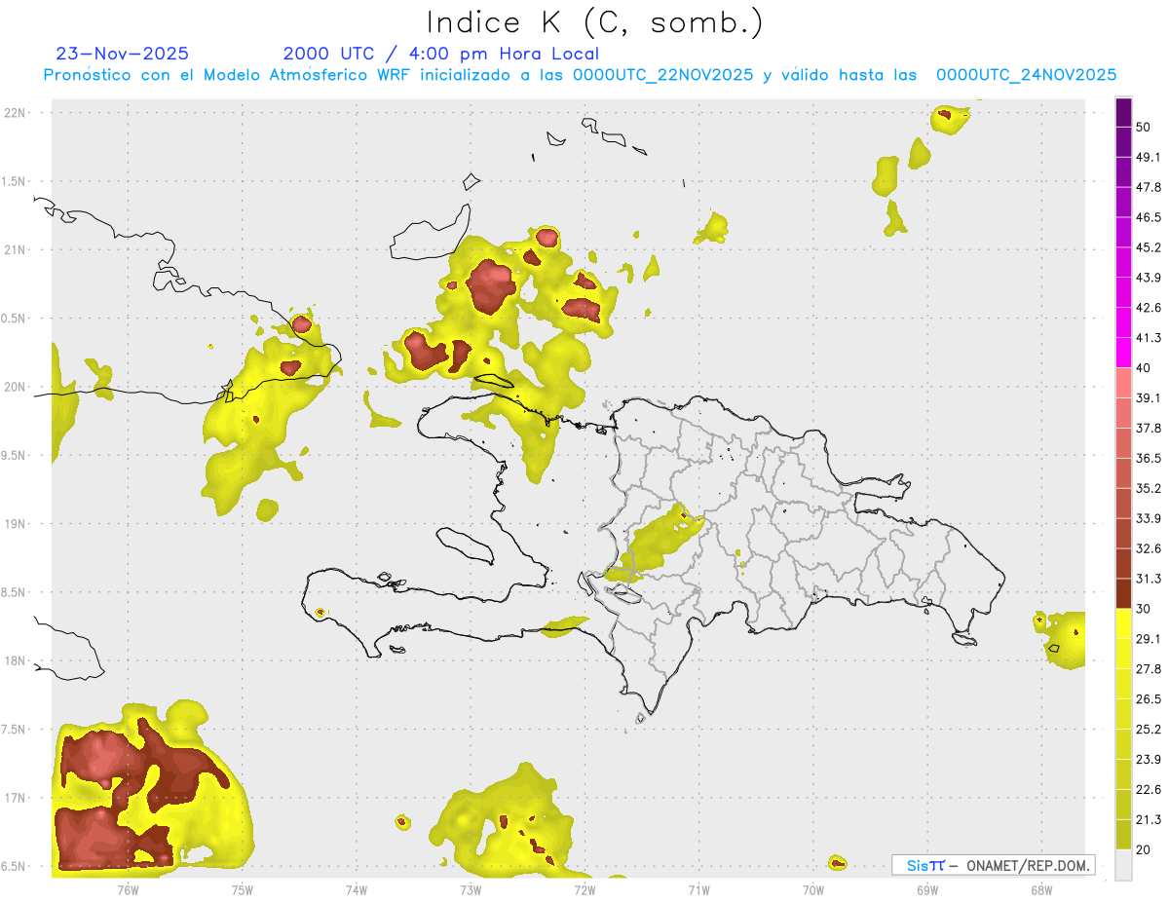Click the colorbar value '43.9'
Image resolution: width=1169 pixels, height=903 pixels.
pos(1149,278)
